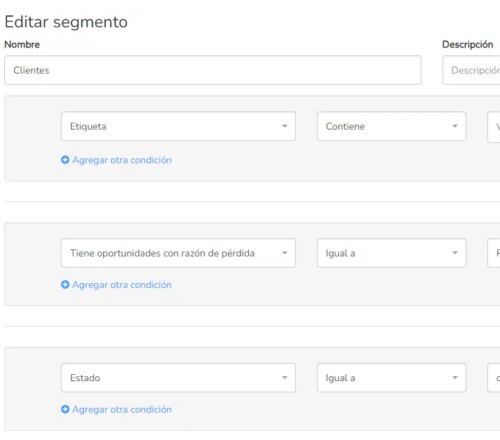Click the Nombre label
500x440 pixels.
point(22,44)
